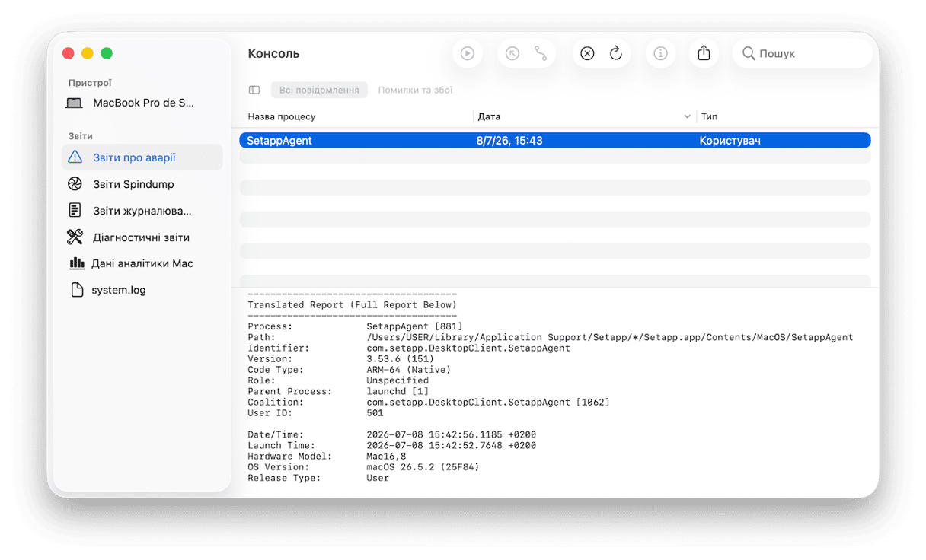Sort by Дата column header
The image size is (926, 560).
click(x=489, y=116)
